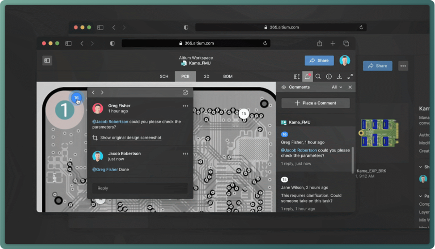The height and width of the screenshot is (249, 435).
Task: Toggle comments visibility eye icon
Action: 284,87
